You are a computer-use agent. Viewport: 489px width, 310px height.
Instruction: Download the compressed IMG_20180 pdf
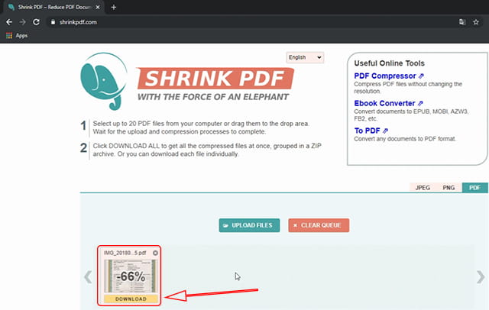point(131,299)
